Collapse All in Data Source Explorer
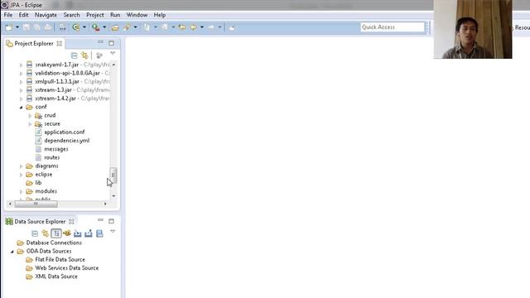This screenshot has width=530, height=298. [35, 233]
